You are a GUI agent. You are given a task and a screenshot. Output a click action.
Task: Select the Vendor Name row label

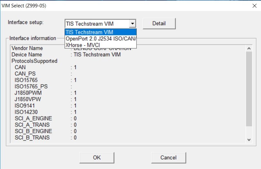click(27, 48)
